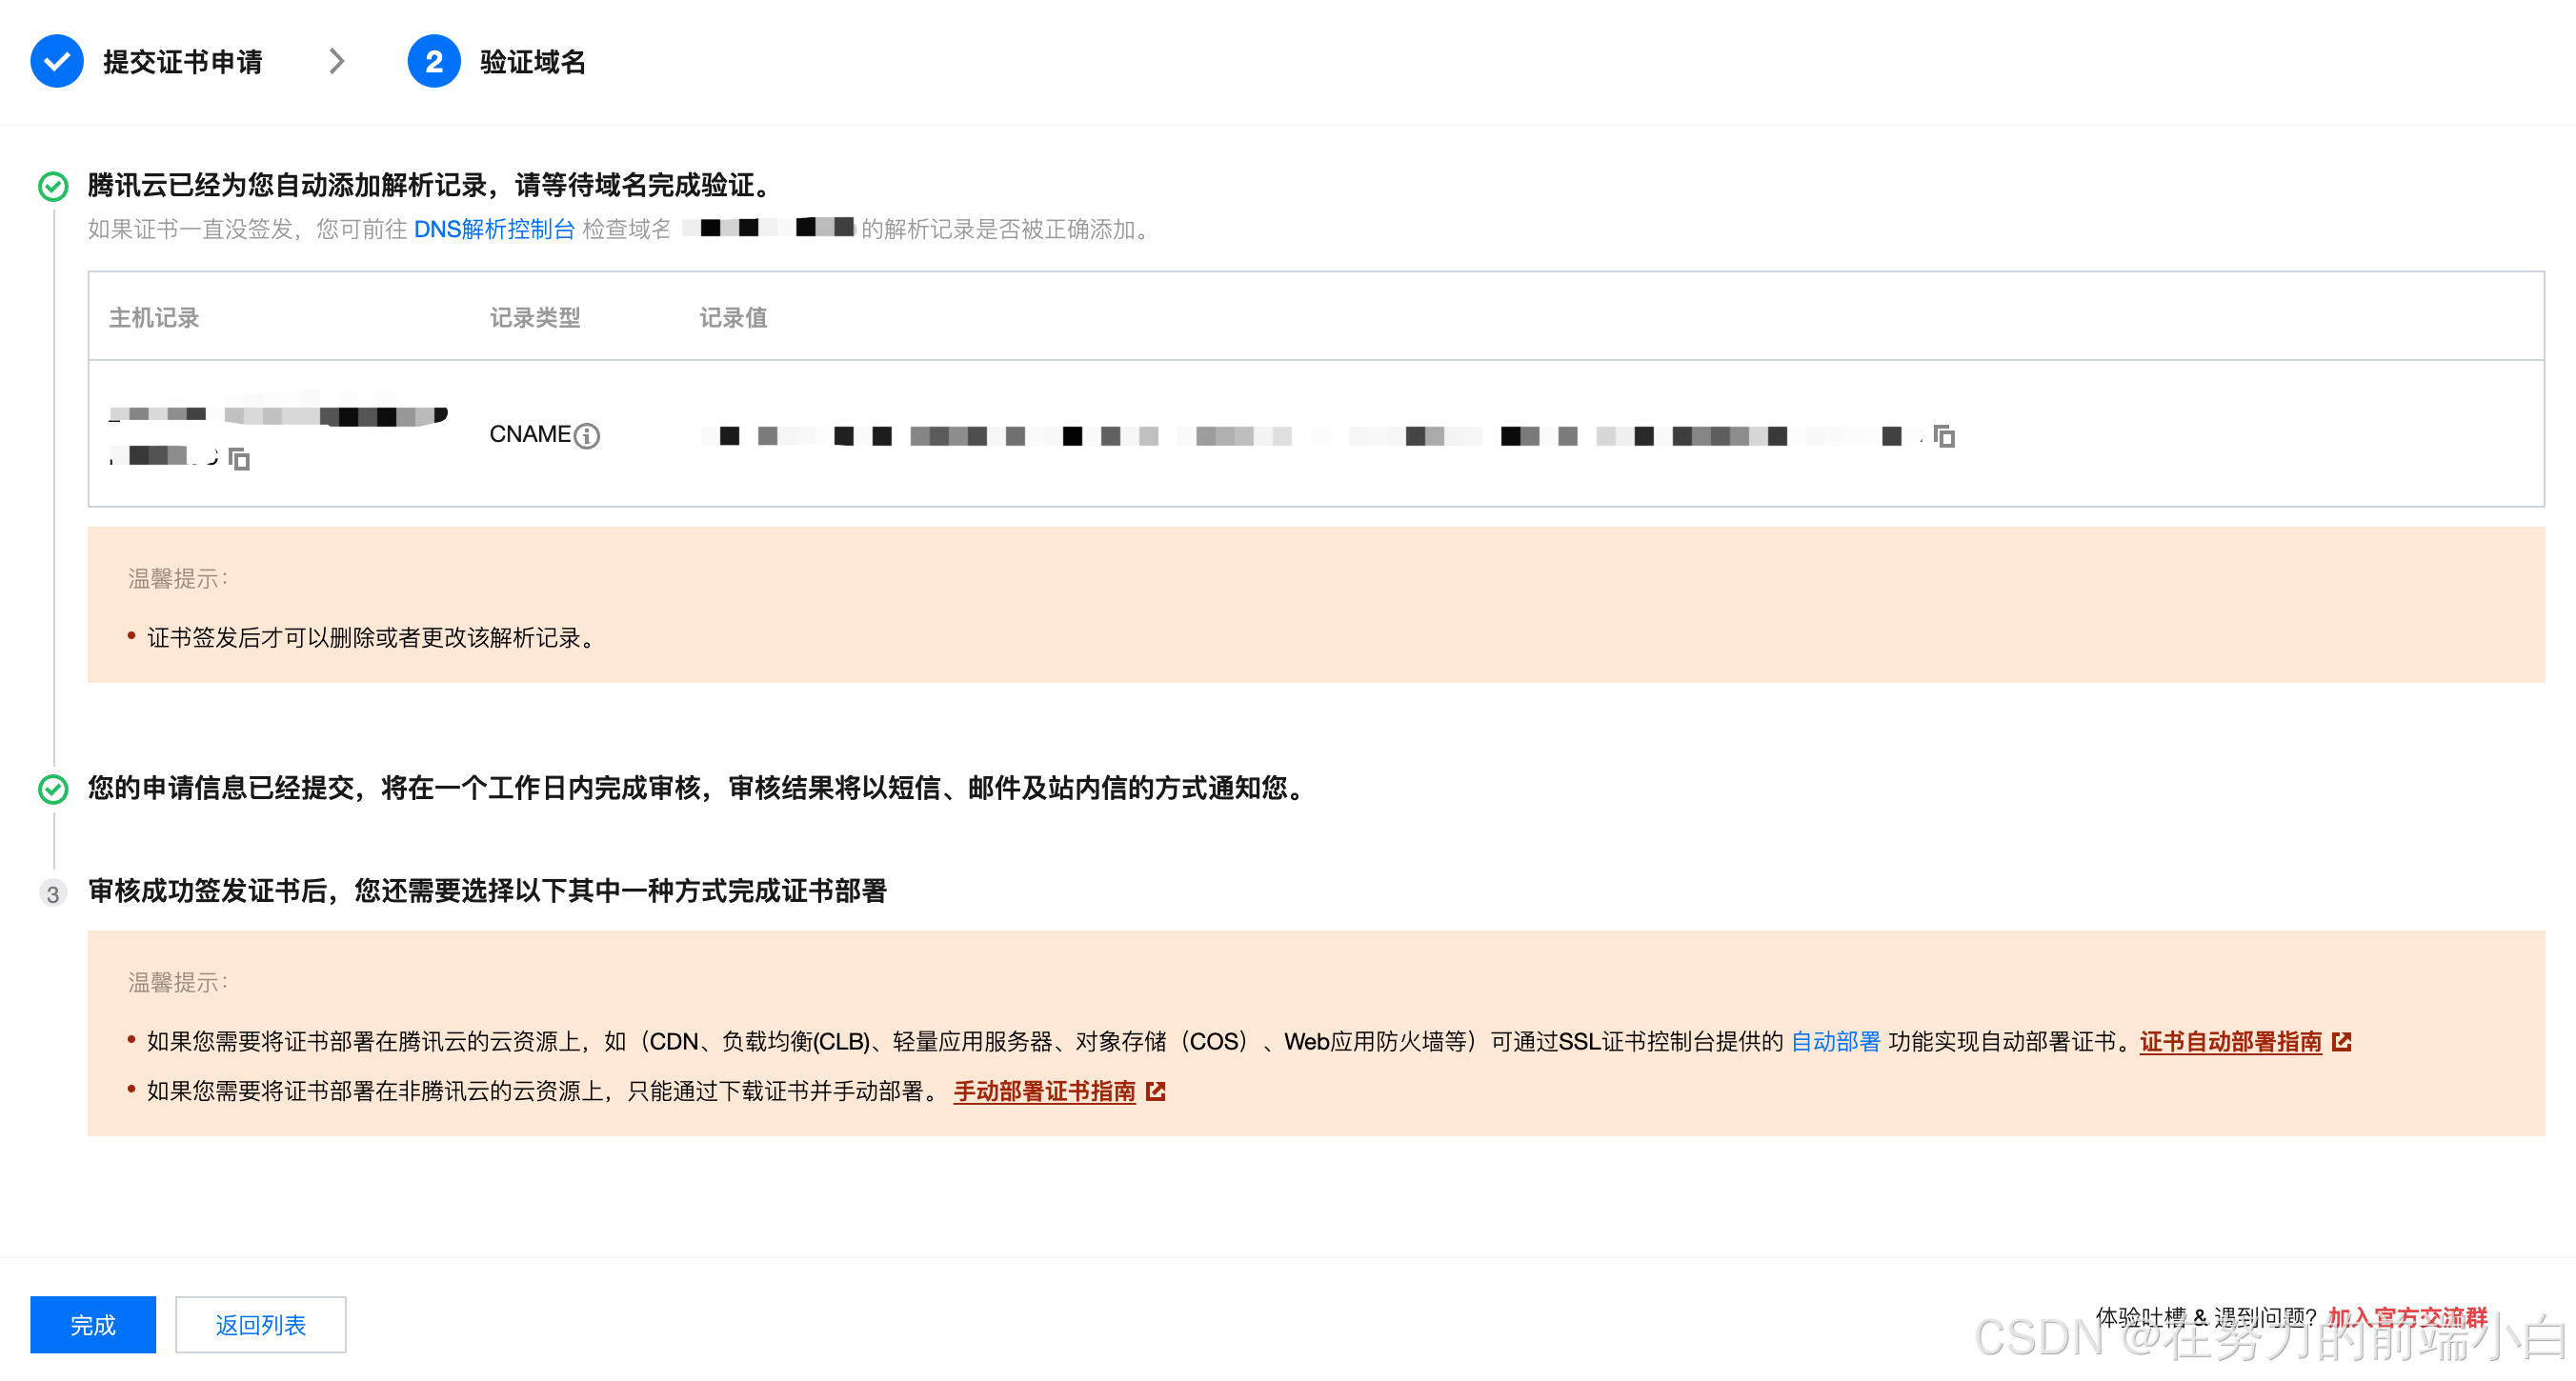
Task: Click the chevron between wizard steps
Action: (x=337, y=62)
